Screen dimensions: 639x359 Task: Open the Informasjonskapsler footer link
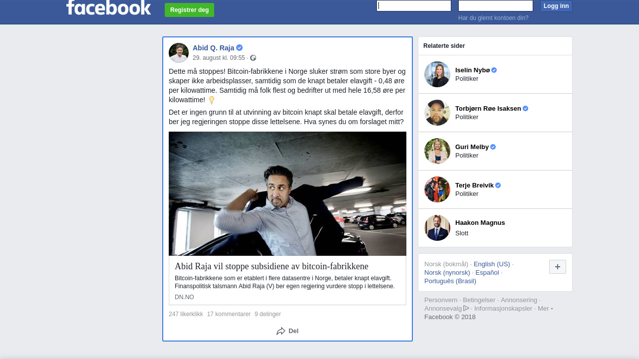tap(503, 309)
